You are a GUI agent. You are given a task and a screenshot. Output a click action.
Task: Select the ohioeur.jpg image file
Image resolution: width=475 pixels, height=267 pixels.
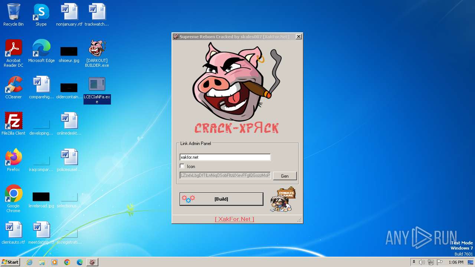(69, 54)
